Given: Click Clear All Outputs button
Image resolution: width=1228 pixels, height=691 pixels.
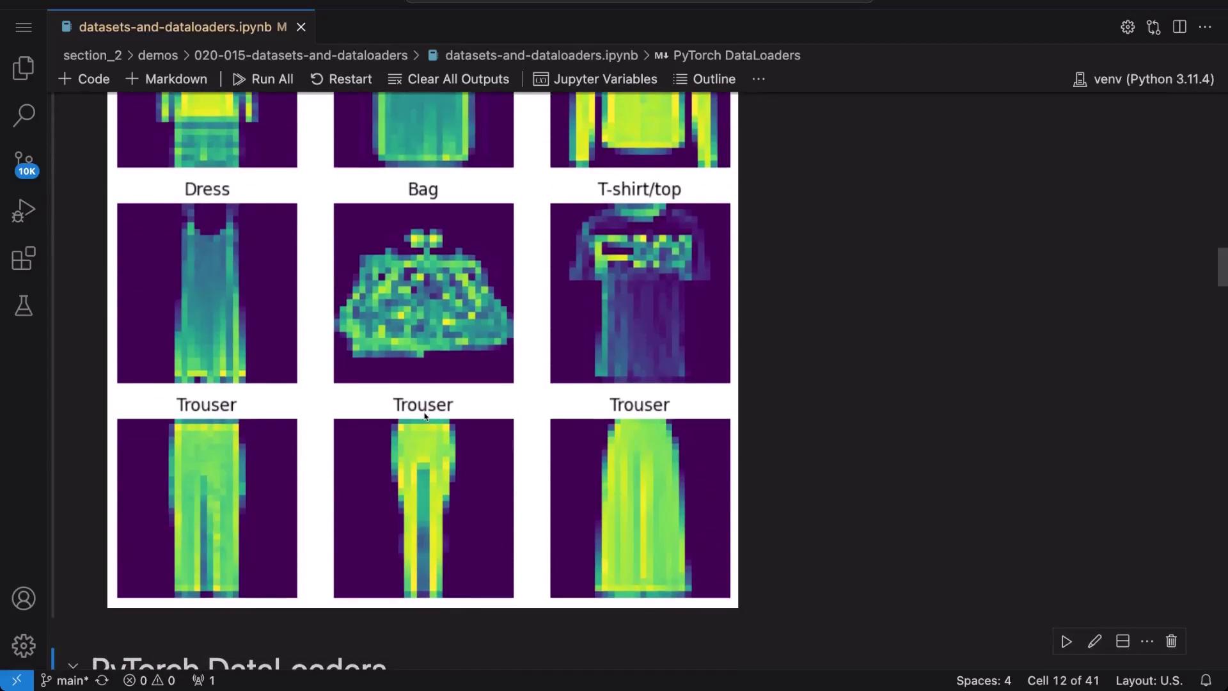Looking at the screenshot, I should pyautogui.click(x=448, y=79).
